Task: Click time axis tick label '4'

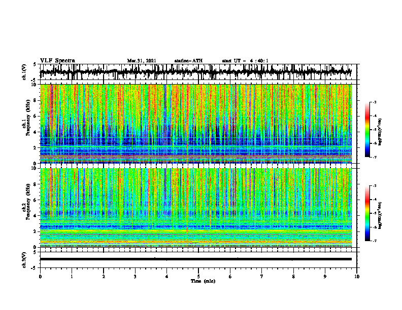Action: click(x=167, y=277)
